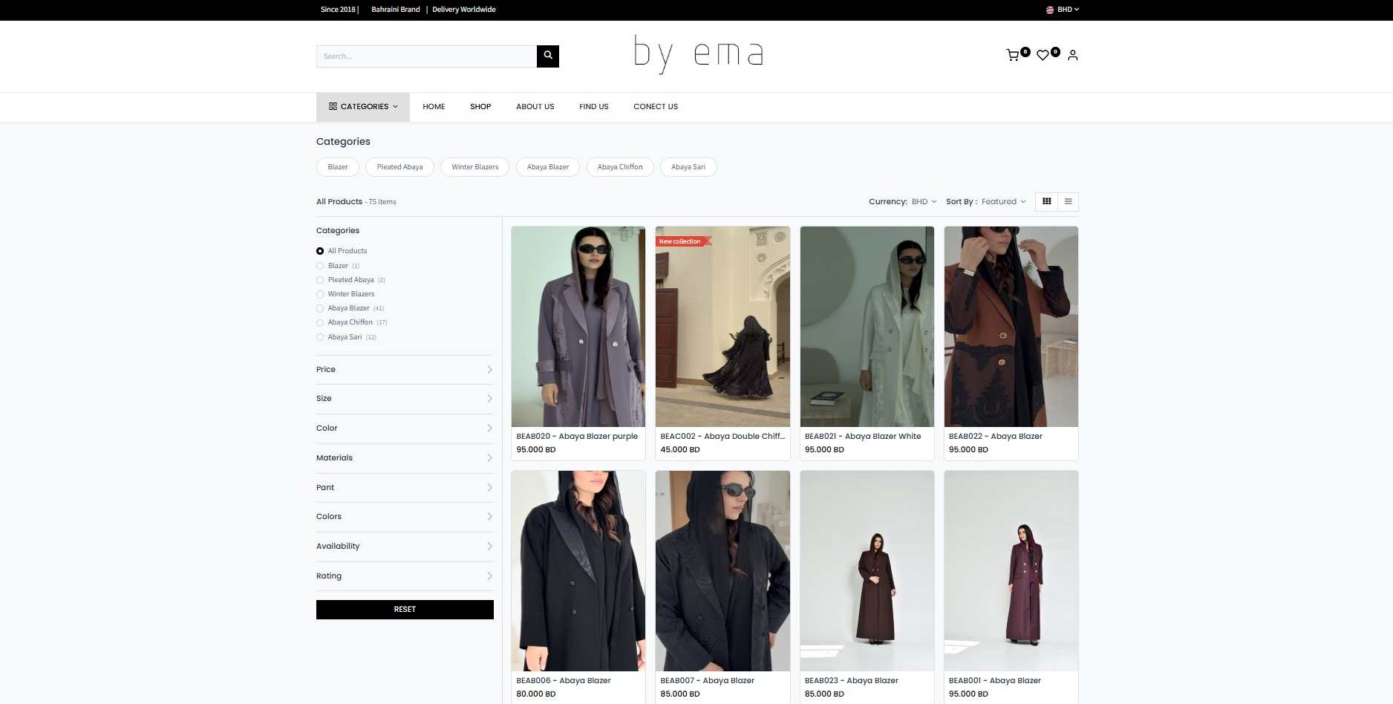Open the ABOUT US page

click(535, 107)
